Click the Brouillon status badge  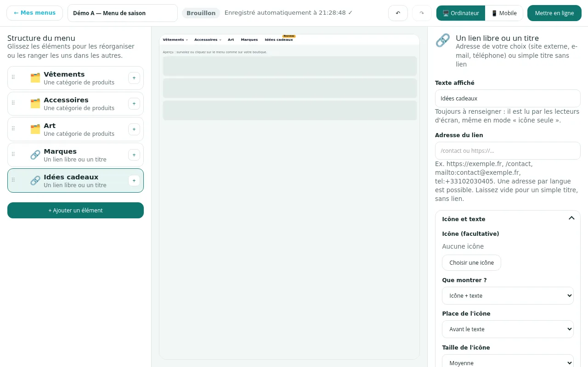201,13
